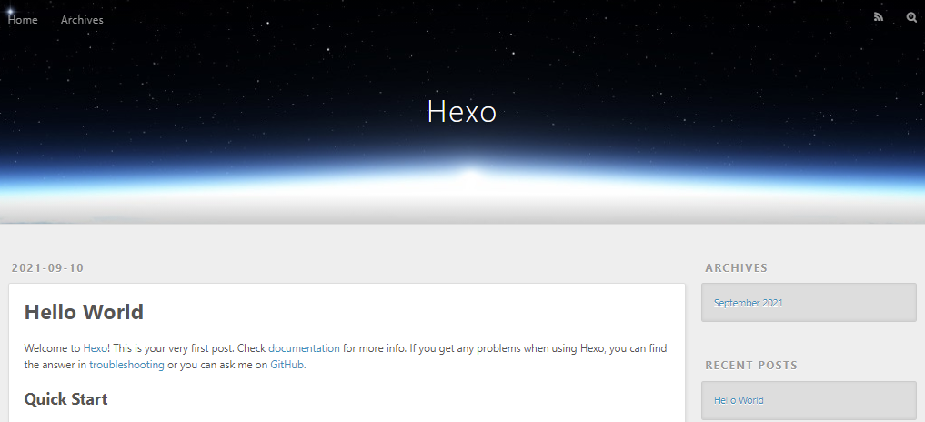The image size is (925, 422).
Task: Open the documentation link
Action: coord(304,348)
